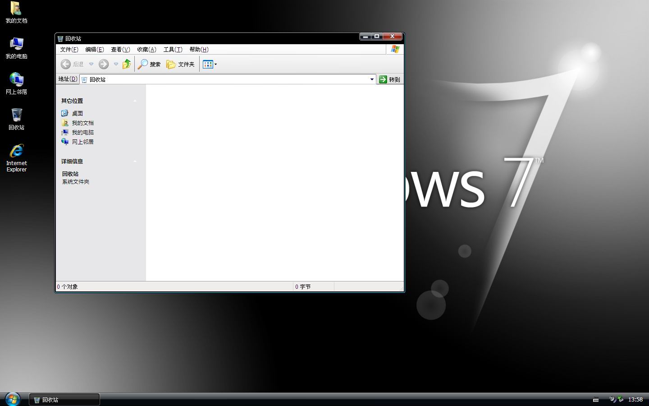Click the 回收站 taskbar button
The height and width of the screenshot is (406, 649).
click(x=64, y=400)
